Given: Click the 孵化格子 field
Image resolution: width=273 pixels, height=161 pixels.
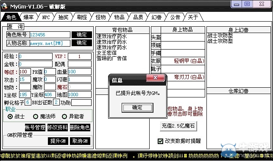Looking at the screenshot, I should pyautogui.click(x=28, y=102).
